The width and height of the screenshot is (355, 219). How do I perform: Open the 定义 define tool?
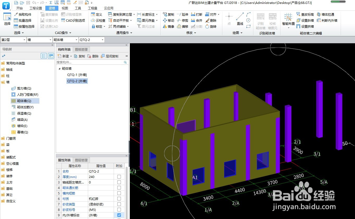coord(97,14)
